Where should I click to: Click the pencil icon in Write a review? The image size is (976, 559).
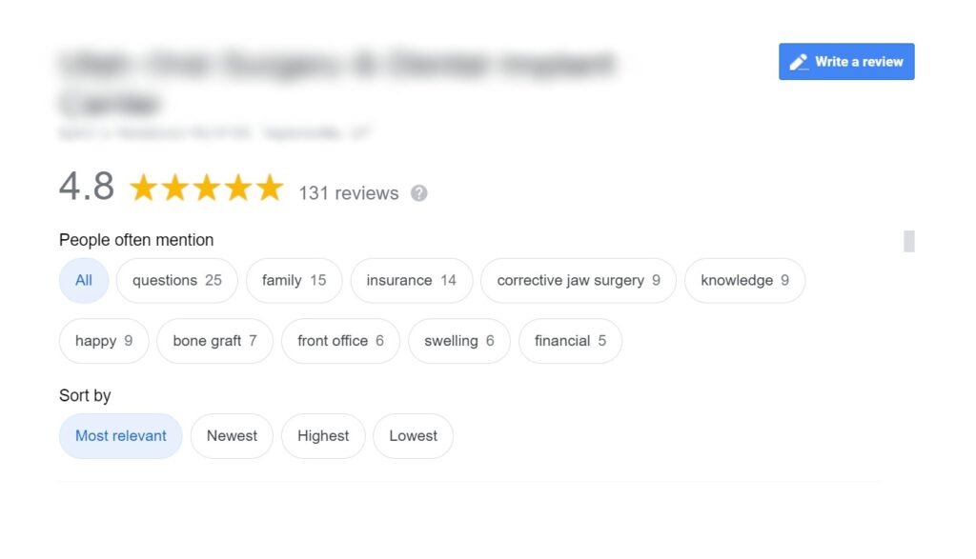800,62
